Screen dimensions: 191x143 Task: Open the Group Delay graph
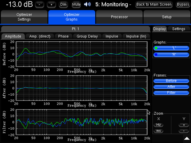pyautogui.click(x=87, y=36)
